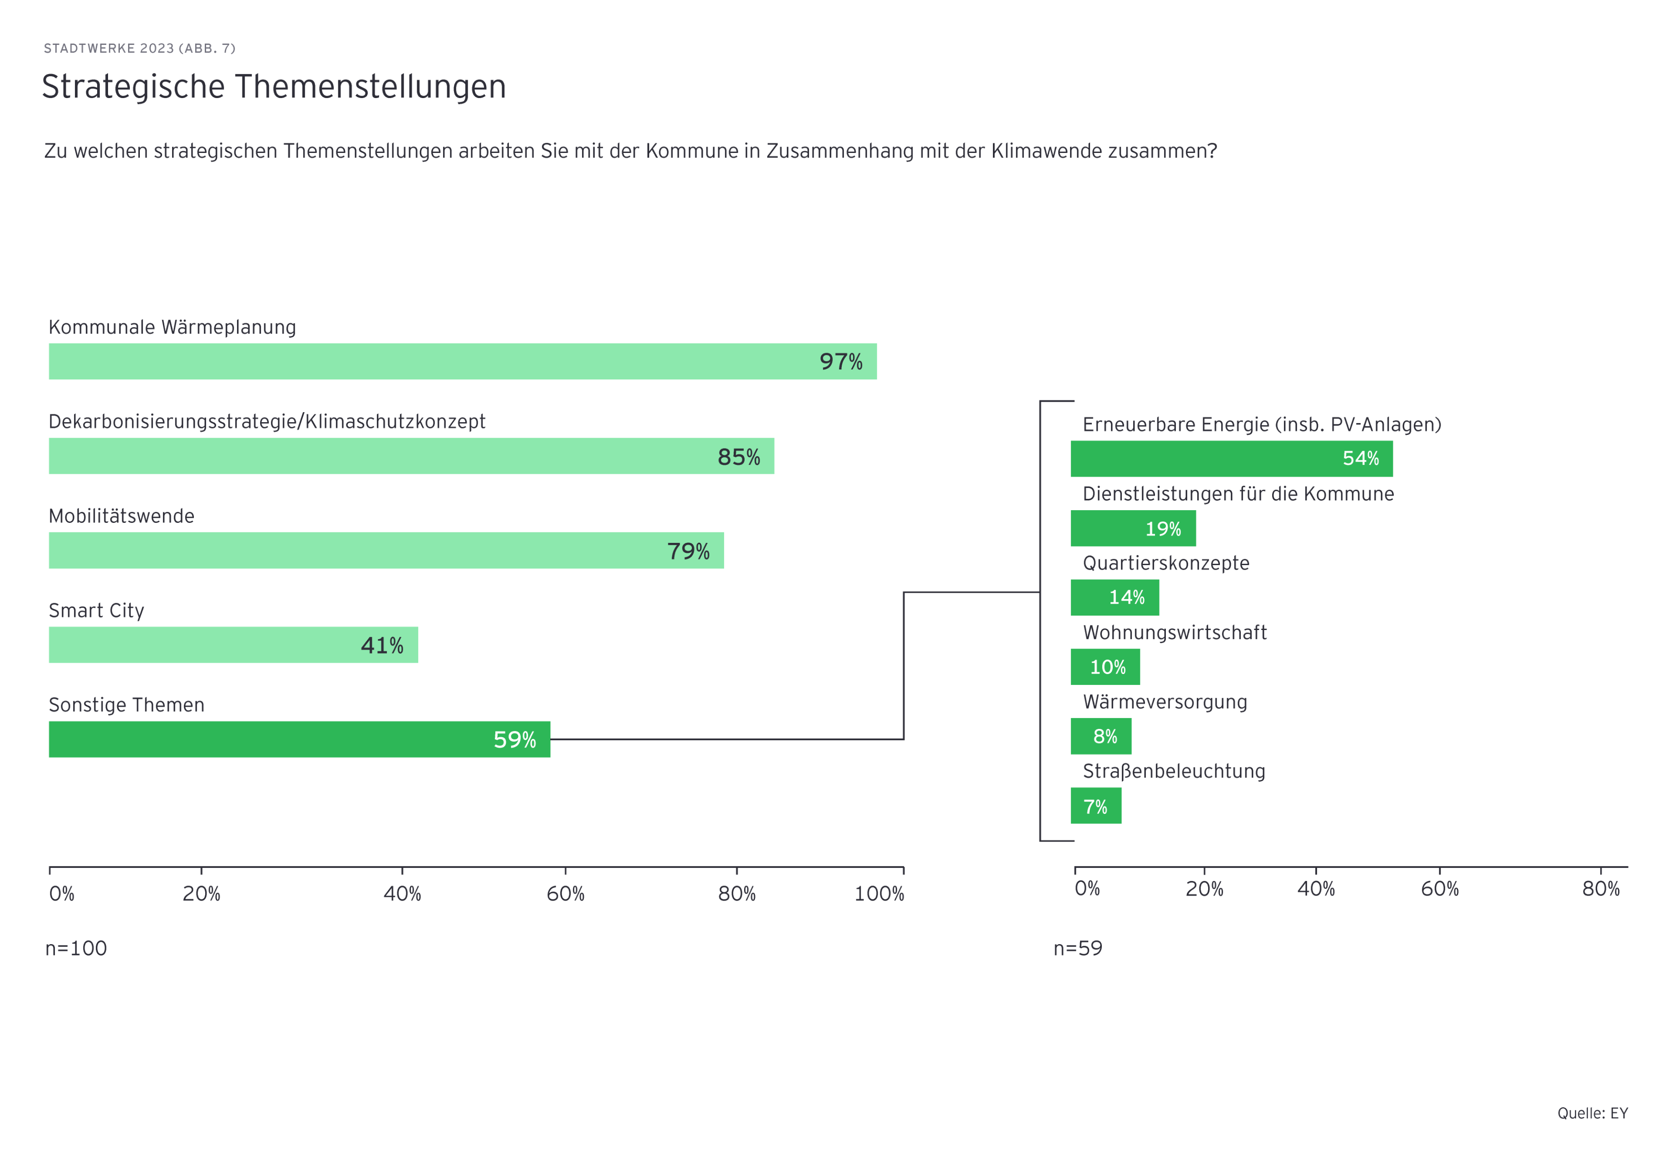Click the Smart City category label
1673x1162 pixels.
coord(97,610)
